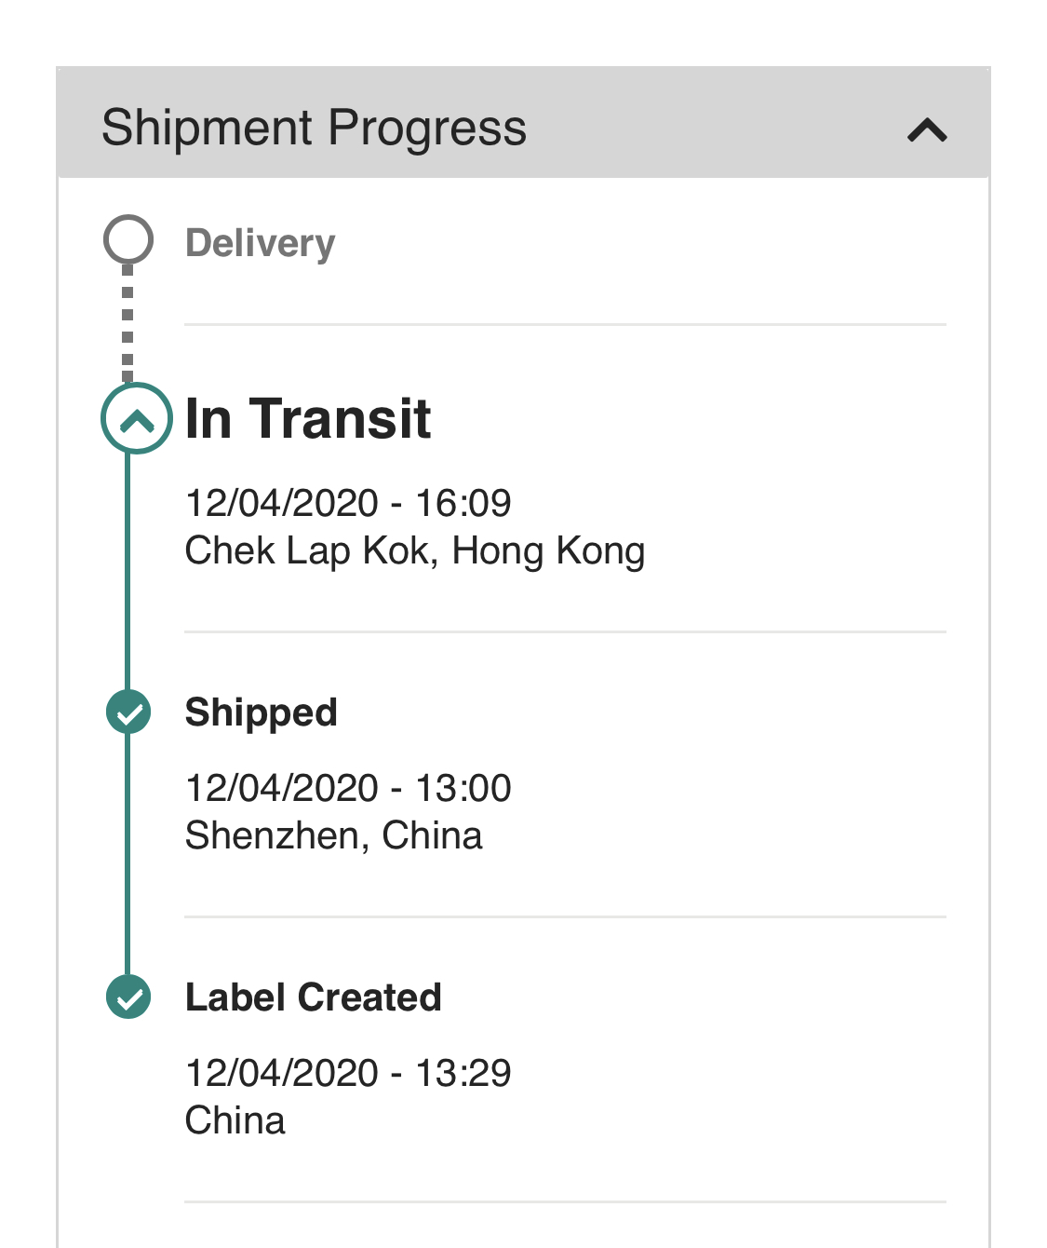Click green progress line between In Transit and Shipped
1047x1248 pixels.
pos(128,573)
